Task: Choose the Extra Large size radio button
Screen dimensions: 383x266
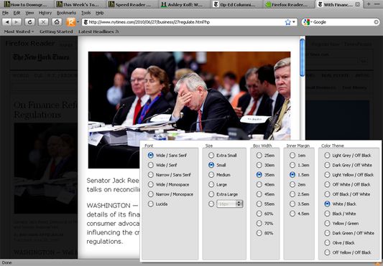Action: tap(223, 194)
